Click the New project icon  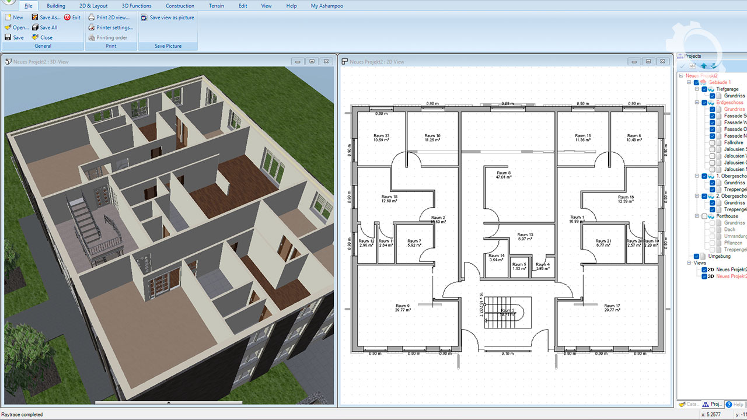coord(8,17)
